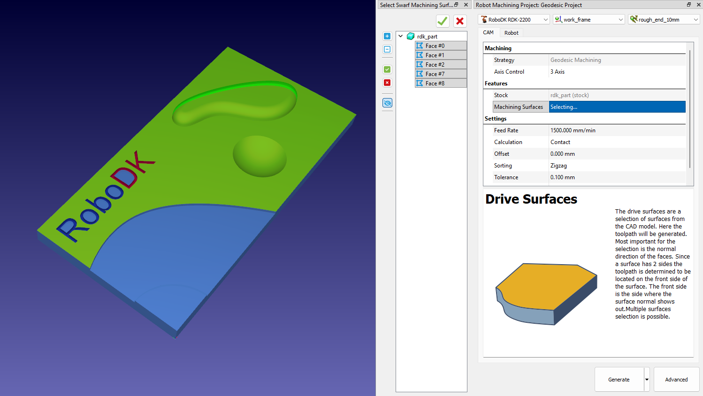Image resolution: width=703 pixels, height=396 pixels.
Task: Uncheck all faces with red X button
Action: click(387, 83)
